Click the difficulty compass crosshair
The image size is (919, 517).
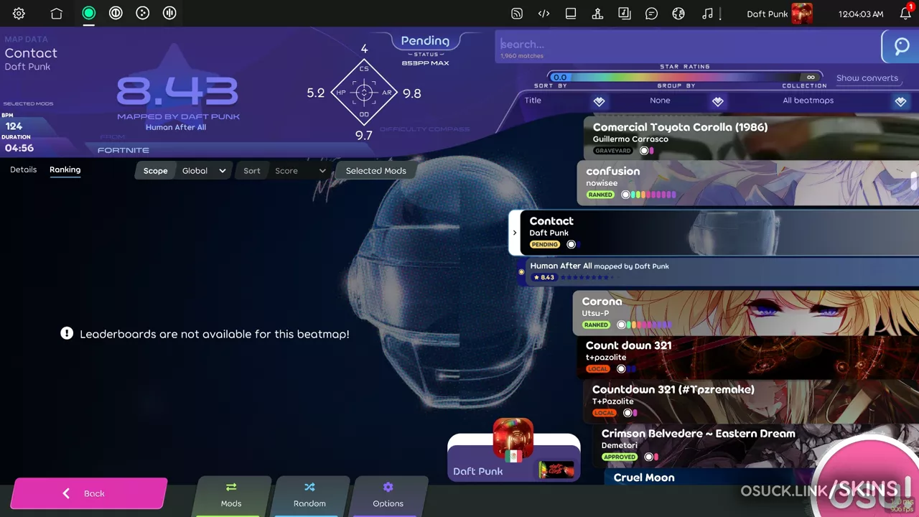pyautogui.click(x=364, y=93)
